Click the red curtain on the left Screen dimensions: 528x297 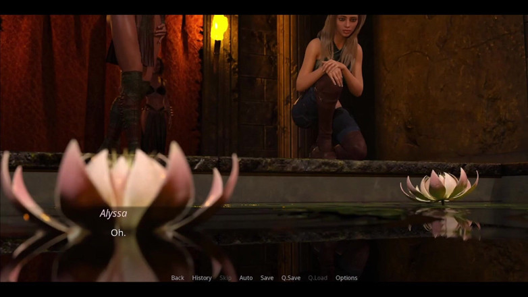[51, 82]
